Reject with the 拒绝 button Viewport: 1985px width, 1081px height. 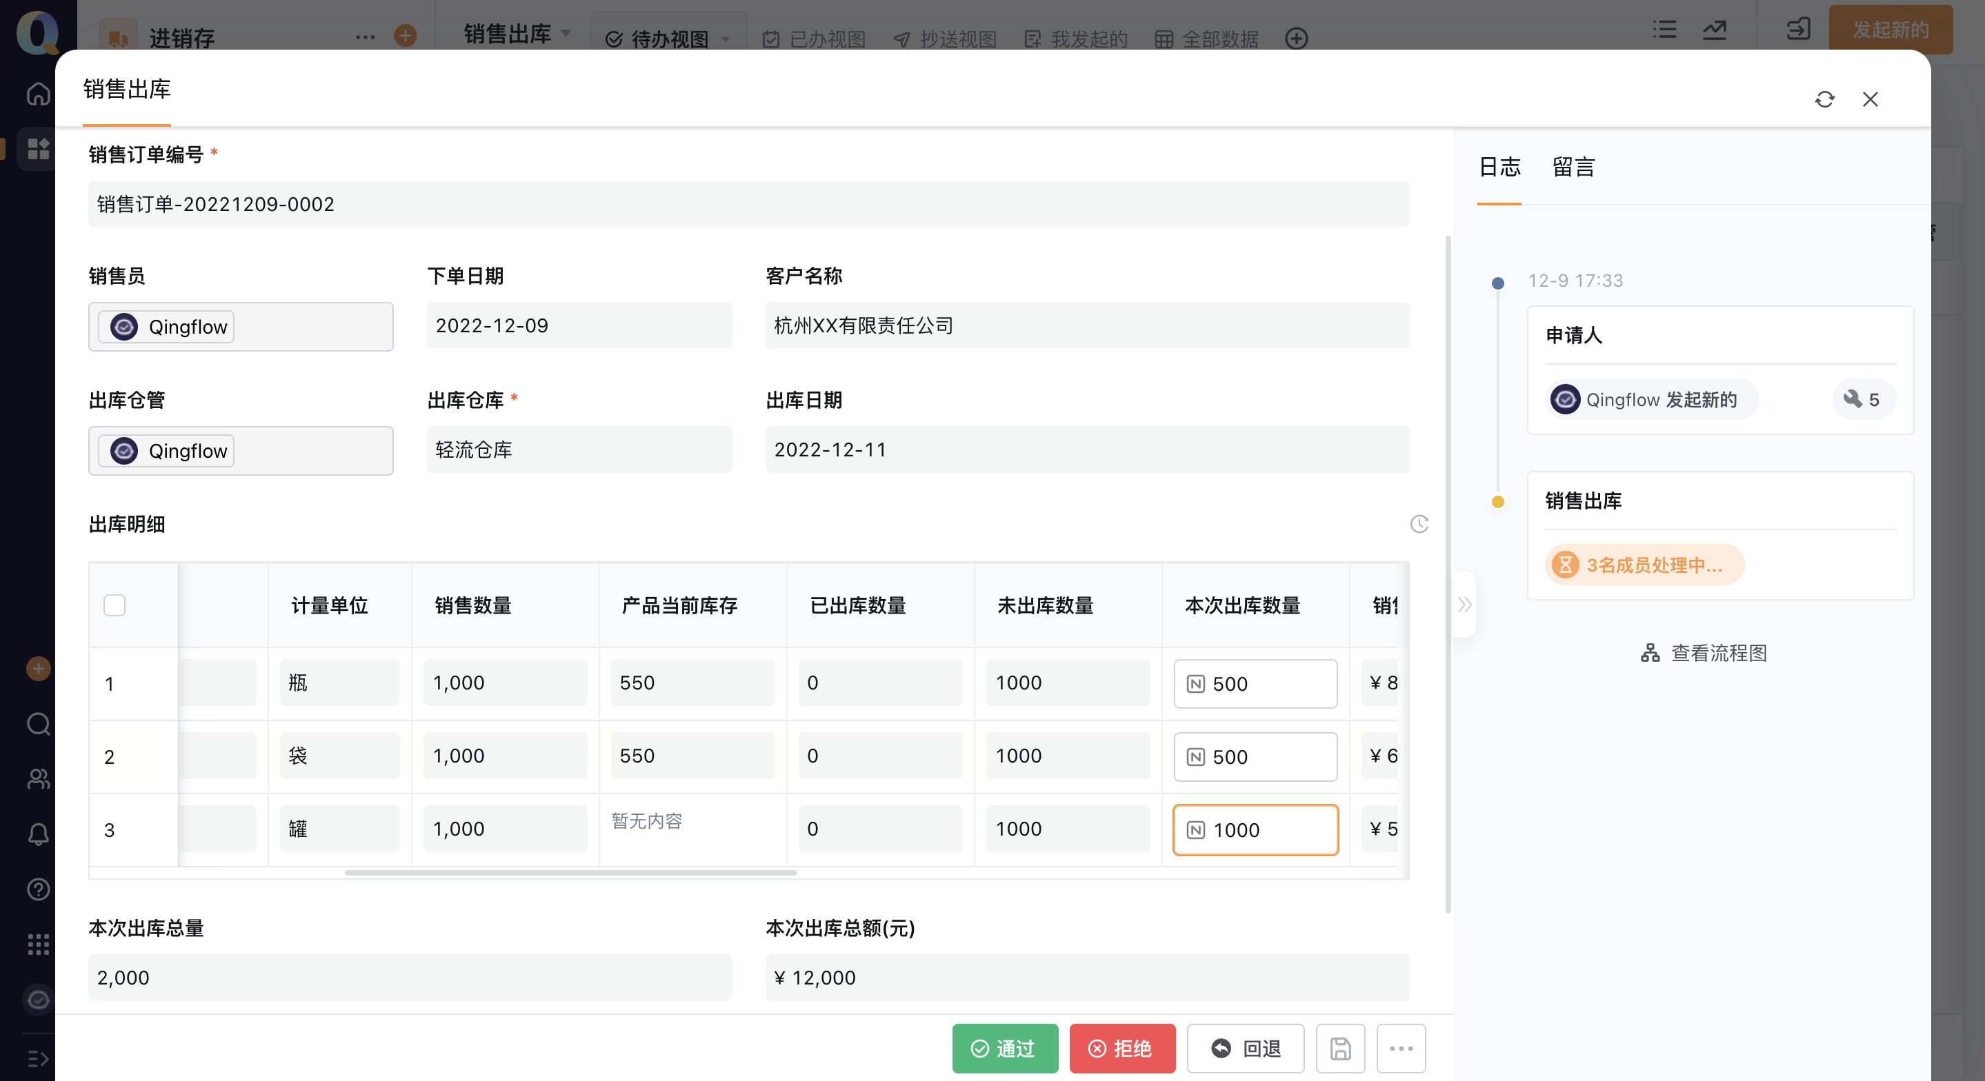(x=1122, y=1048)
